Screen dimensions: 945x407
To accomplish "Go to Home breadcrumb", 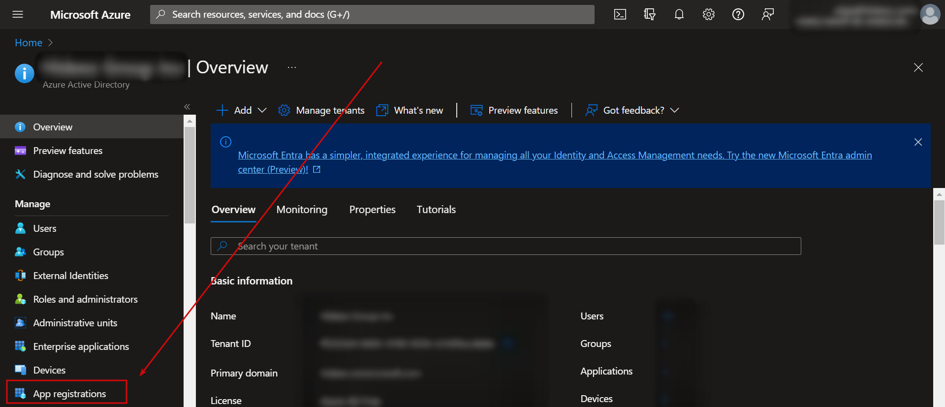I will pos(29,43).
